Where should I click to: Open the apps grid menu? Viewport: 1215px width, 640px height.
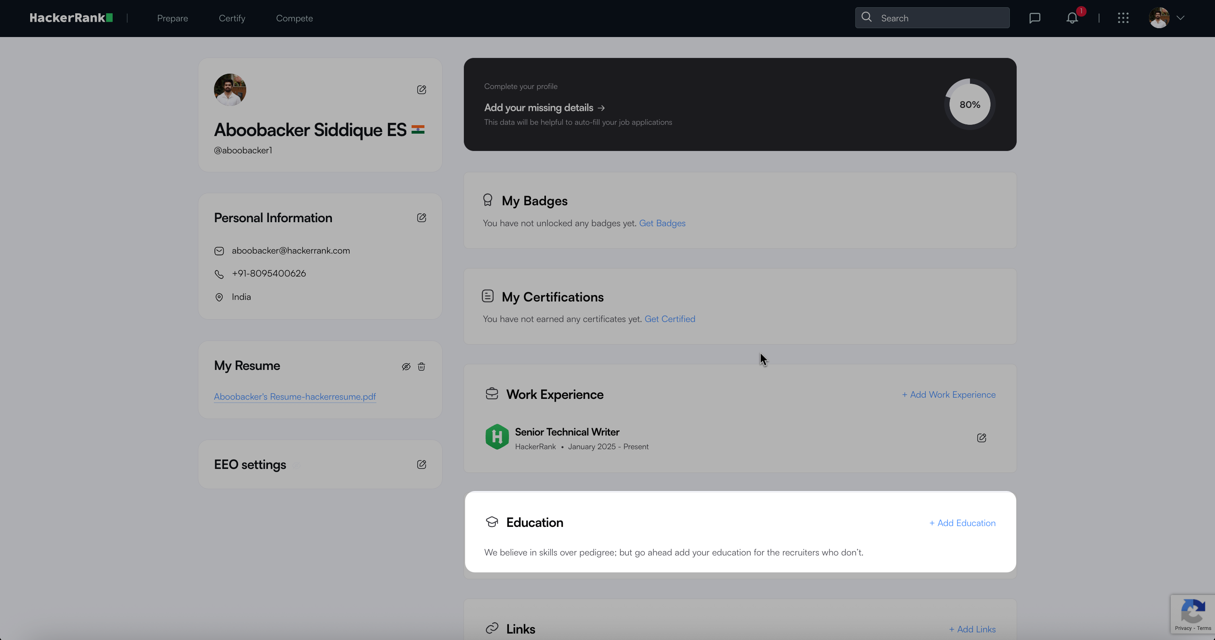[x=1123, y=18]
